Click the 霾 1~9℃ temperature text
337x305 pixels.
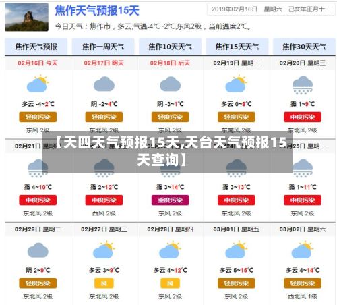(303, 104)
